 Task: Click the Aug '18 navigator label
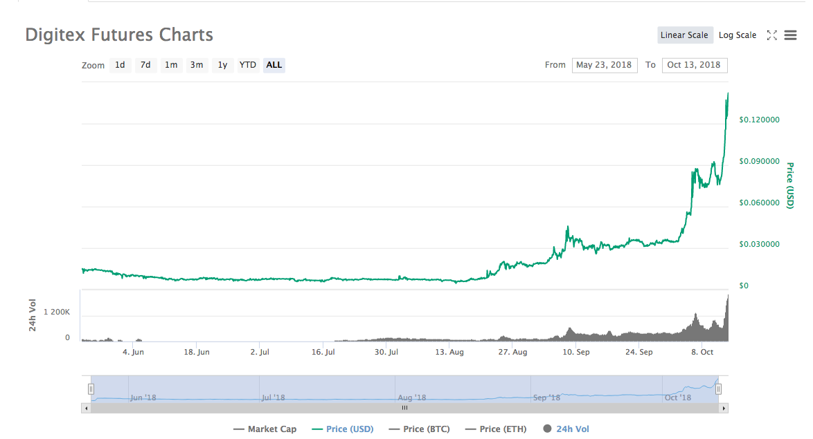coord(411,398)
